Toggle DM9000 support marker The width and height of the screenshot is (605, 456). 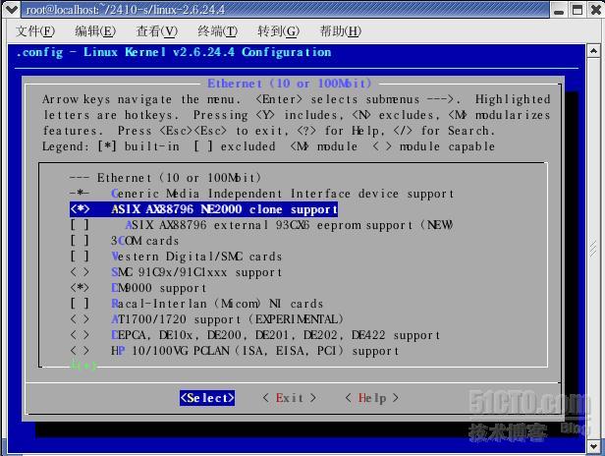click(x=80, y=288)
